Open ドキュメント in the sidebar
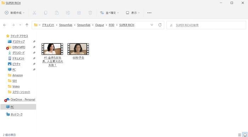Viewport: 248px width, 137px height. tap(18, 58)
